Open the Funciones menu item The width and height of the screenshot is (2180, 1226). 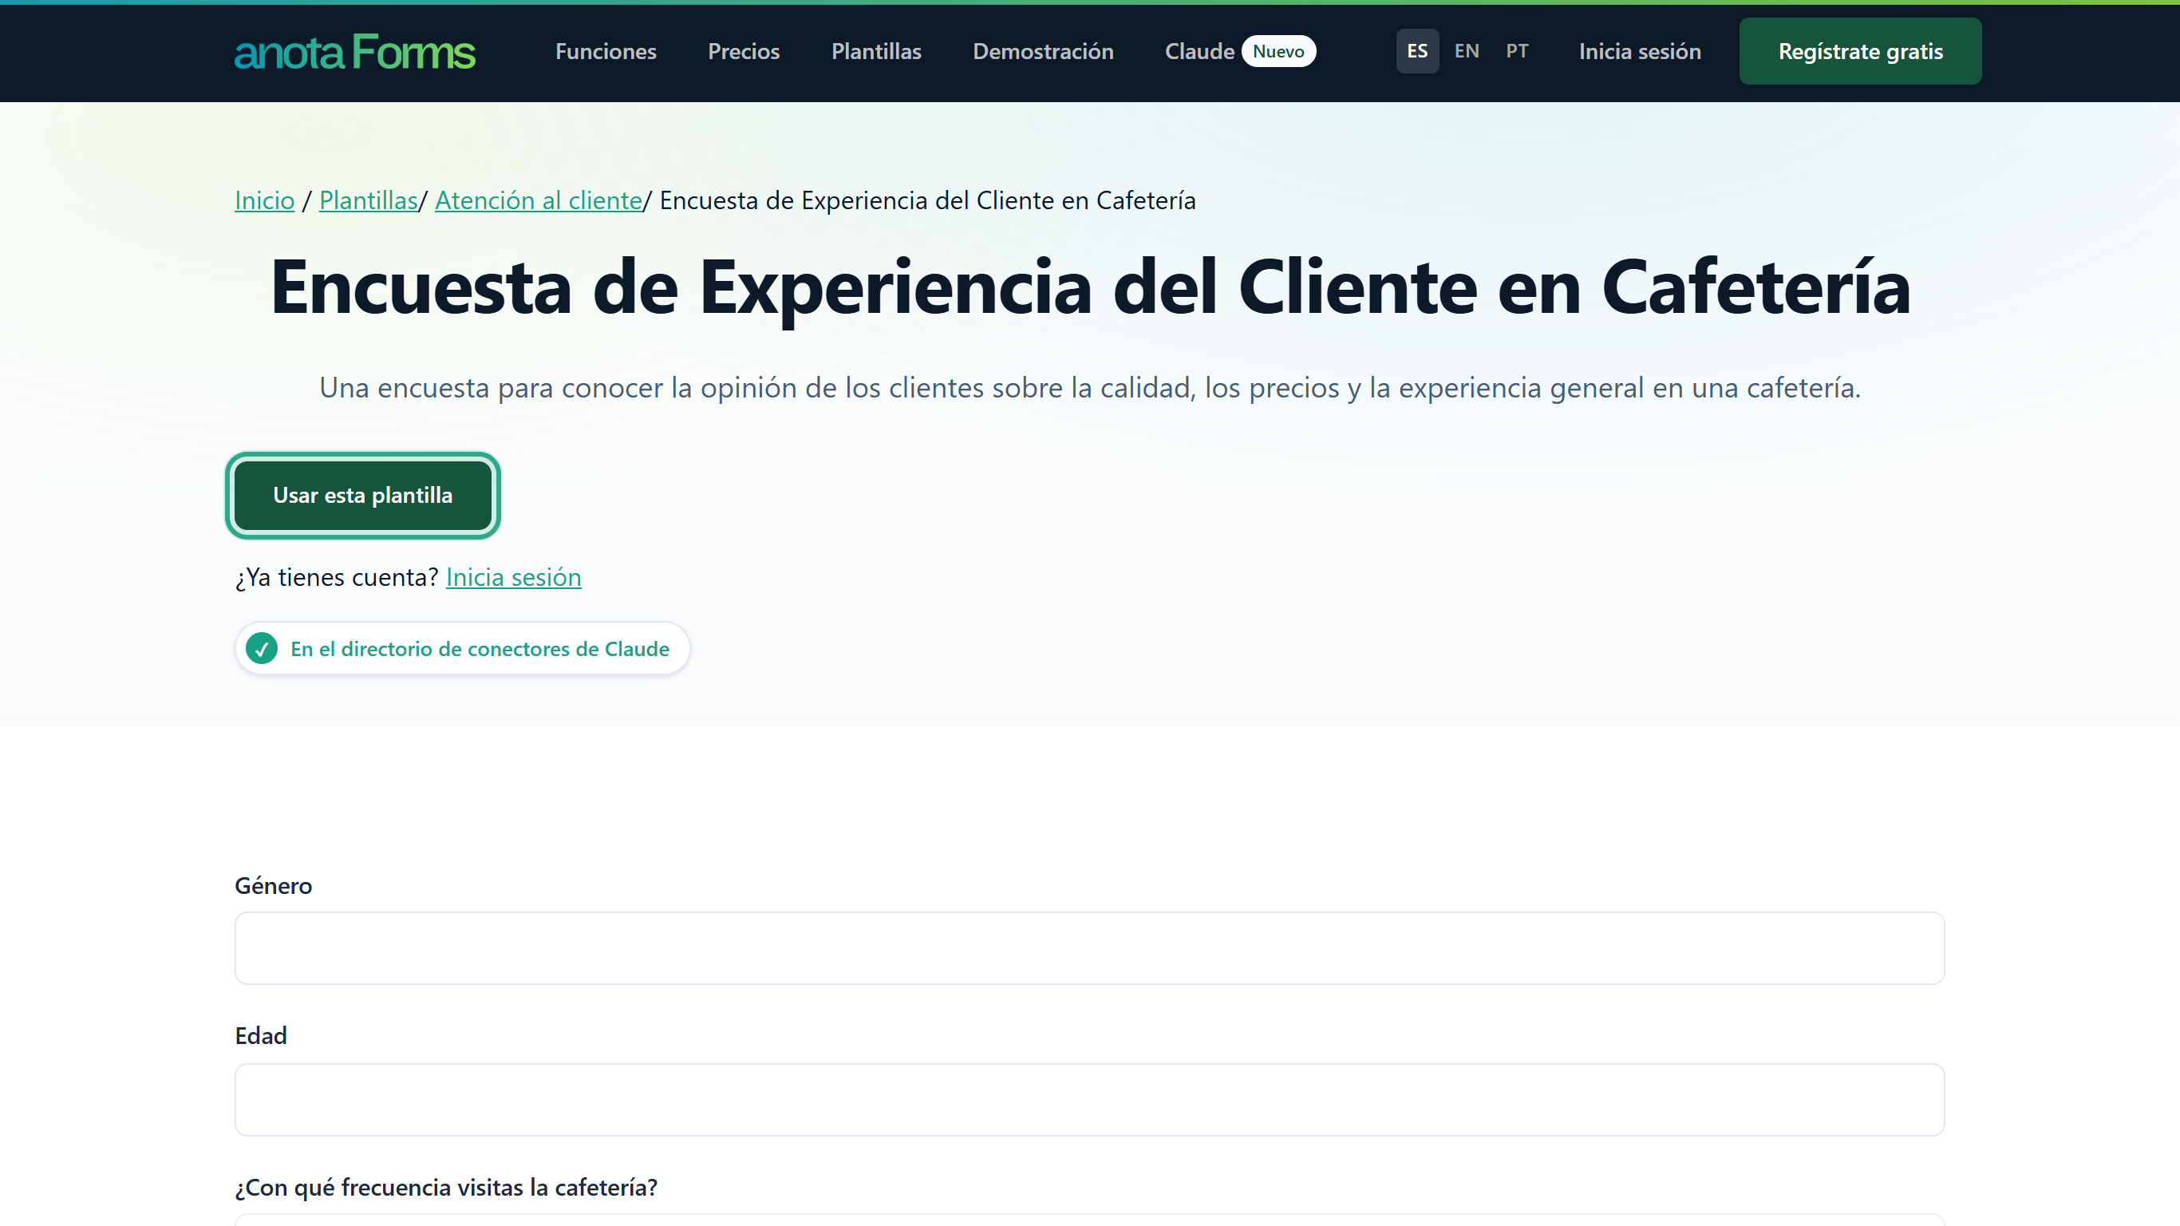(606, 51)
